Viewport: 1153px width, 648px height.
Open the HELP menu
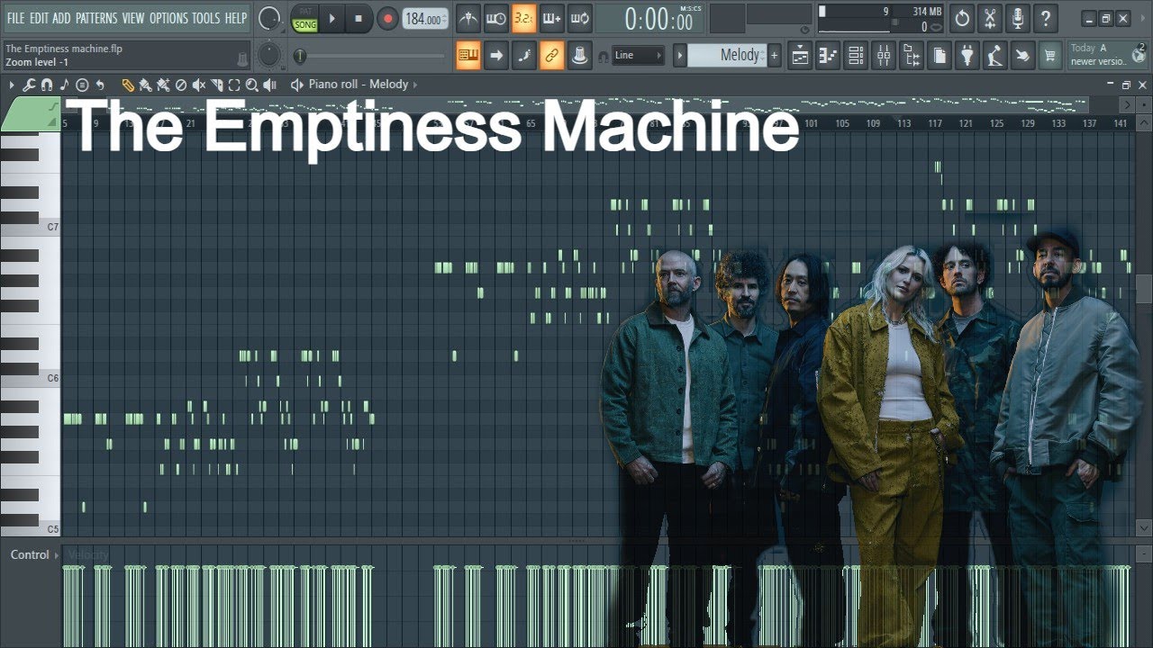tap(236, 18)
